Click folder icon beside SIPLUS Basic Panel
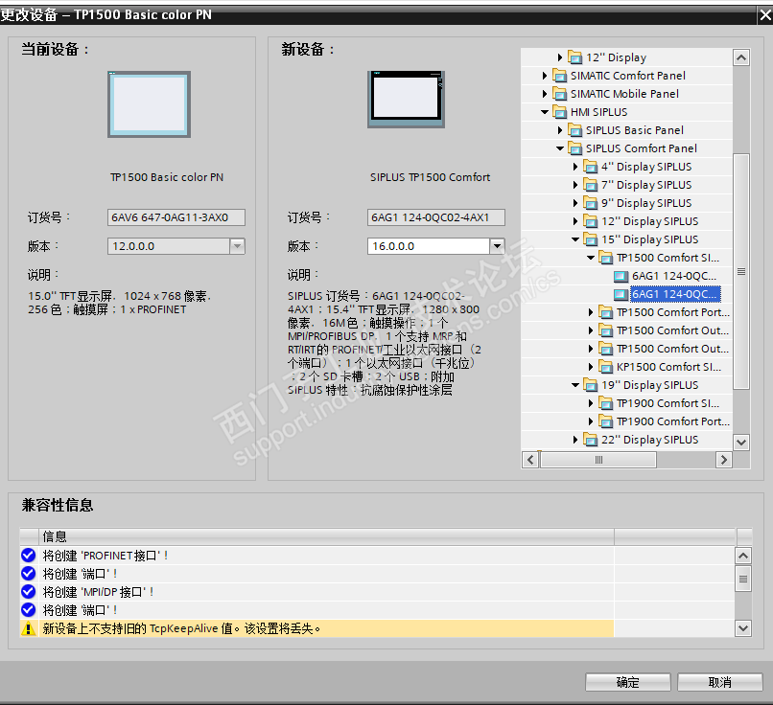 tap(574, 130)
